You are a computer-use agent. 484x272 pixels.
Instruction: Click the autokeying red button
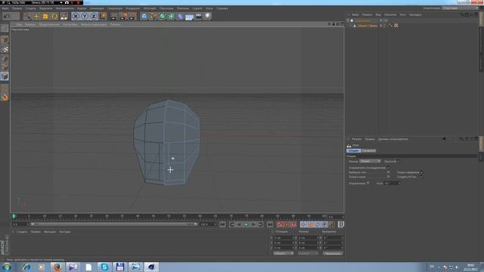tap(287, 224)
